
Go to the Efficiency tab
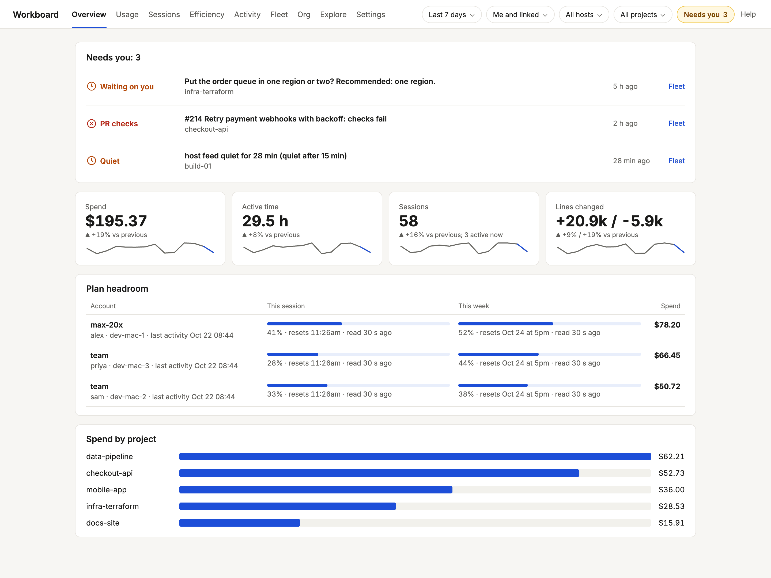[207, 15]
